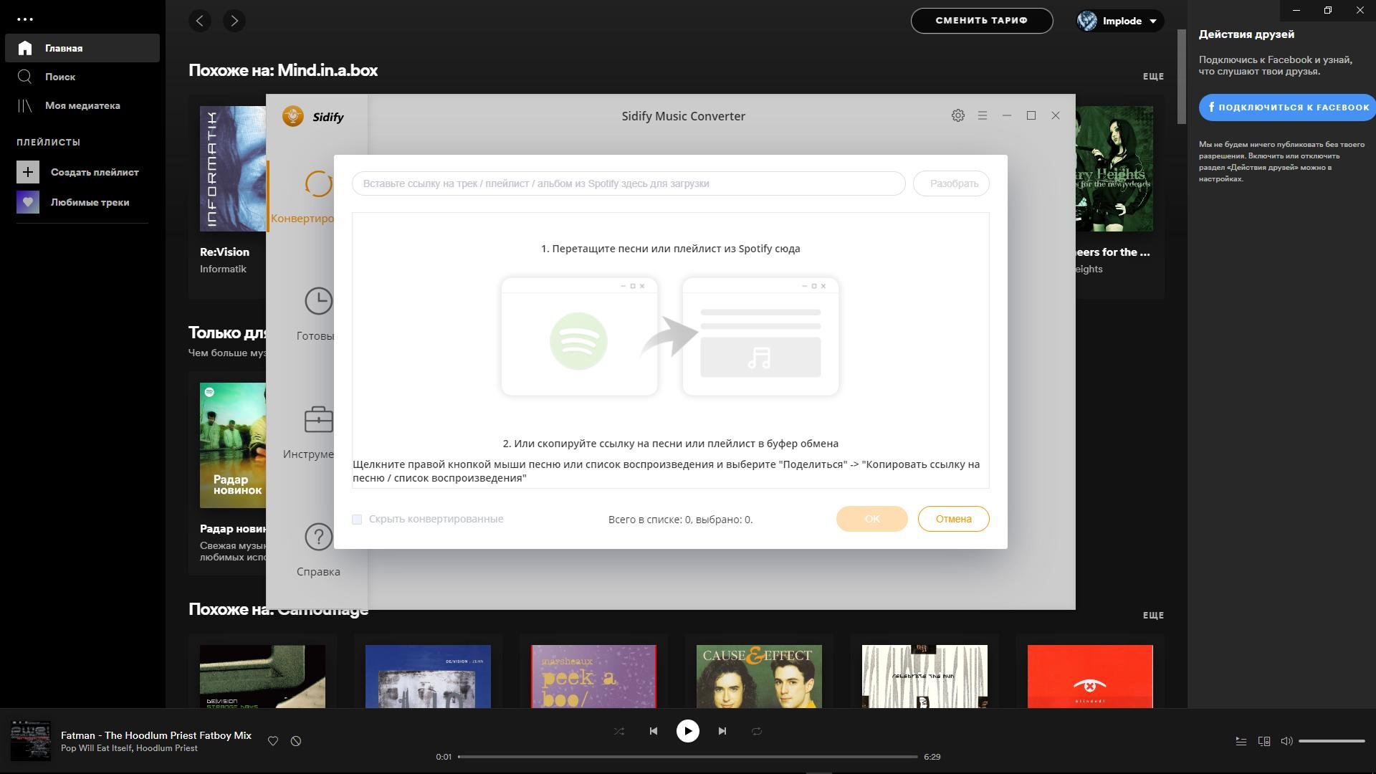
Task: Click the hide-track block icon
Action: tap(296, 741)
